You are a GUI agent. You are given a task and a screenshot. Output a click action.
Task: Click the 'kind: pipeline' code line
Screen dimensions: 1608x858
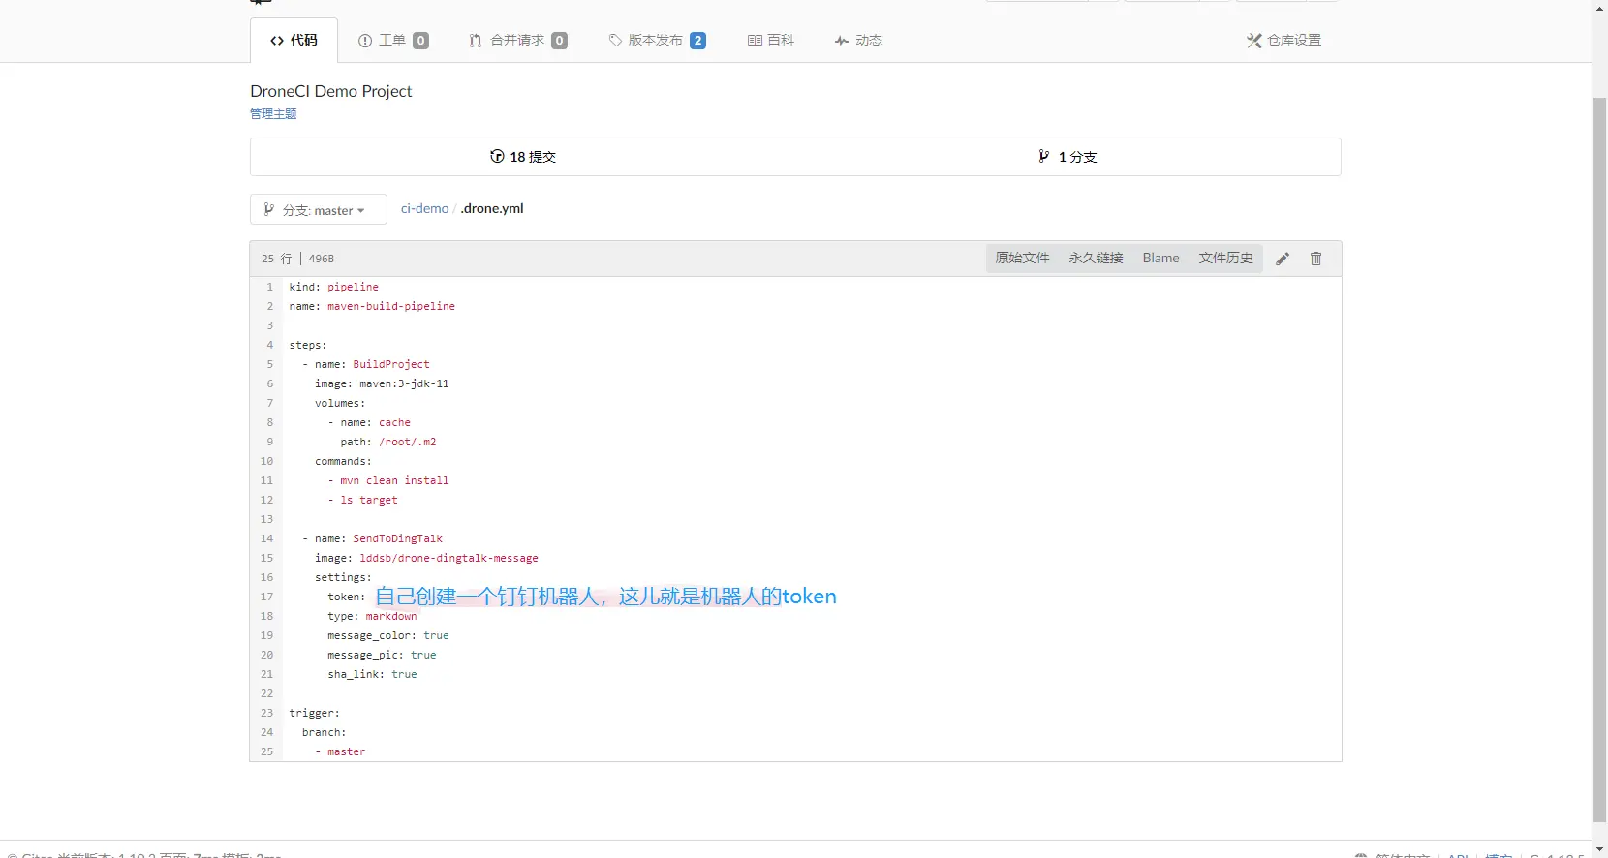[334, 287]
